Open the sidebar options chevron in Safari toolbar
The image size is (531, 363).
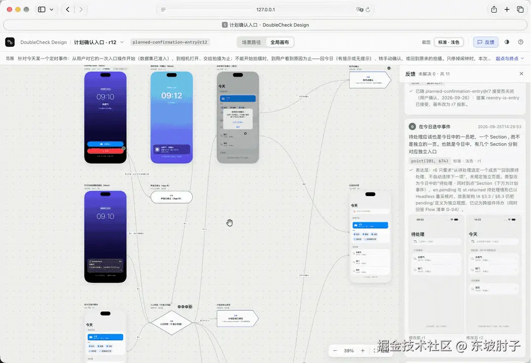pos(51,10)
